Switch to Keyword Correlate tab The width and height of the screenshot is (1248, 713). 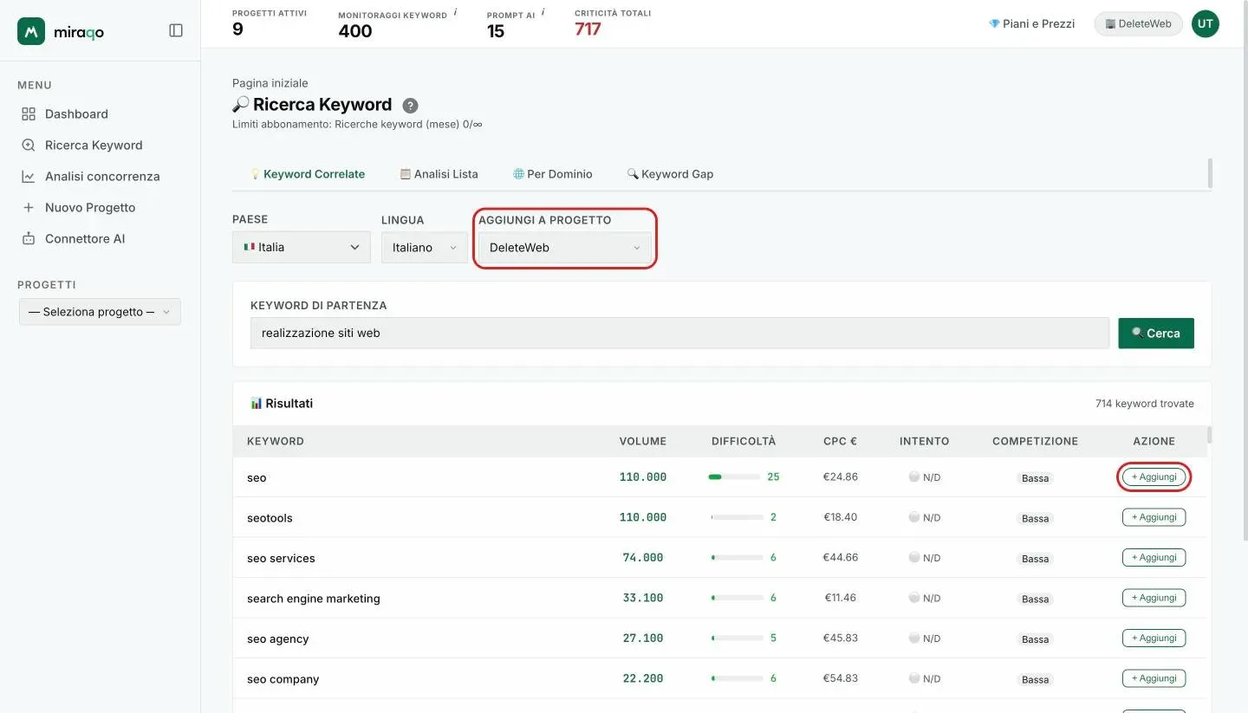[x=307, y=174]
